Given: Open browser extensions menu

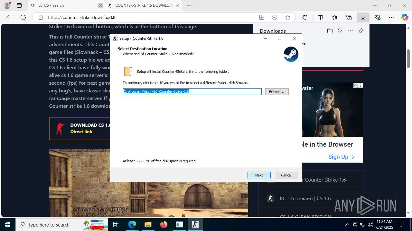Looking at the screenshot, I should [x=305, y=17].
